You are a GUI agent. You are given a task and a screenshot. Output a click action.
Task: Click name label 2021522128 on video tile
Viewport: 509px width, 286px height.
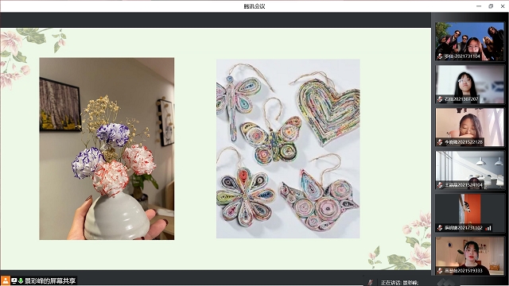click(x=463, y=142)
